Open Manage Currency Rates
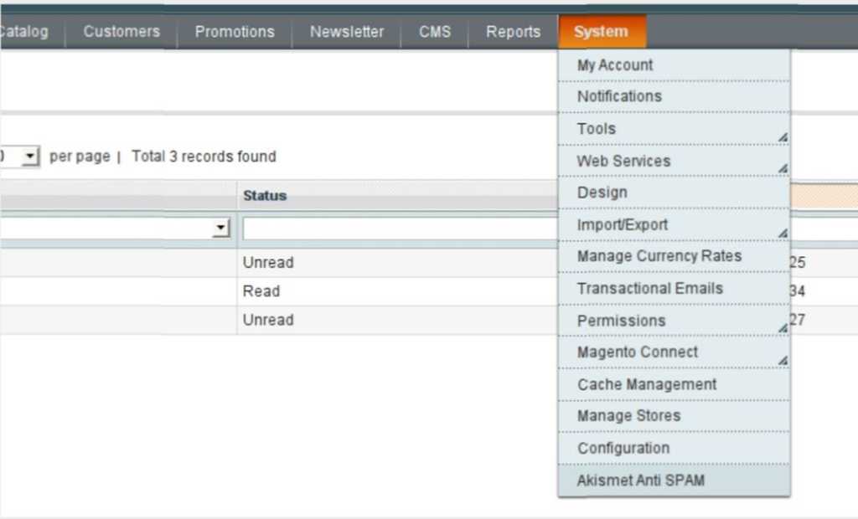858x519 pixels. (675, 256)
